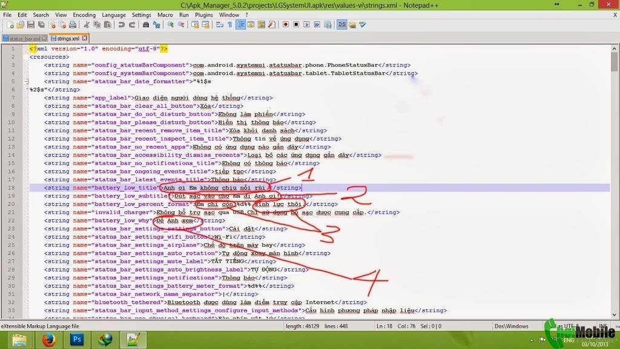This screenshot has width=620, height=349.
Task: Open the Run menu
Action: coord(184,15)
